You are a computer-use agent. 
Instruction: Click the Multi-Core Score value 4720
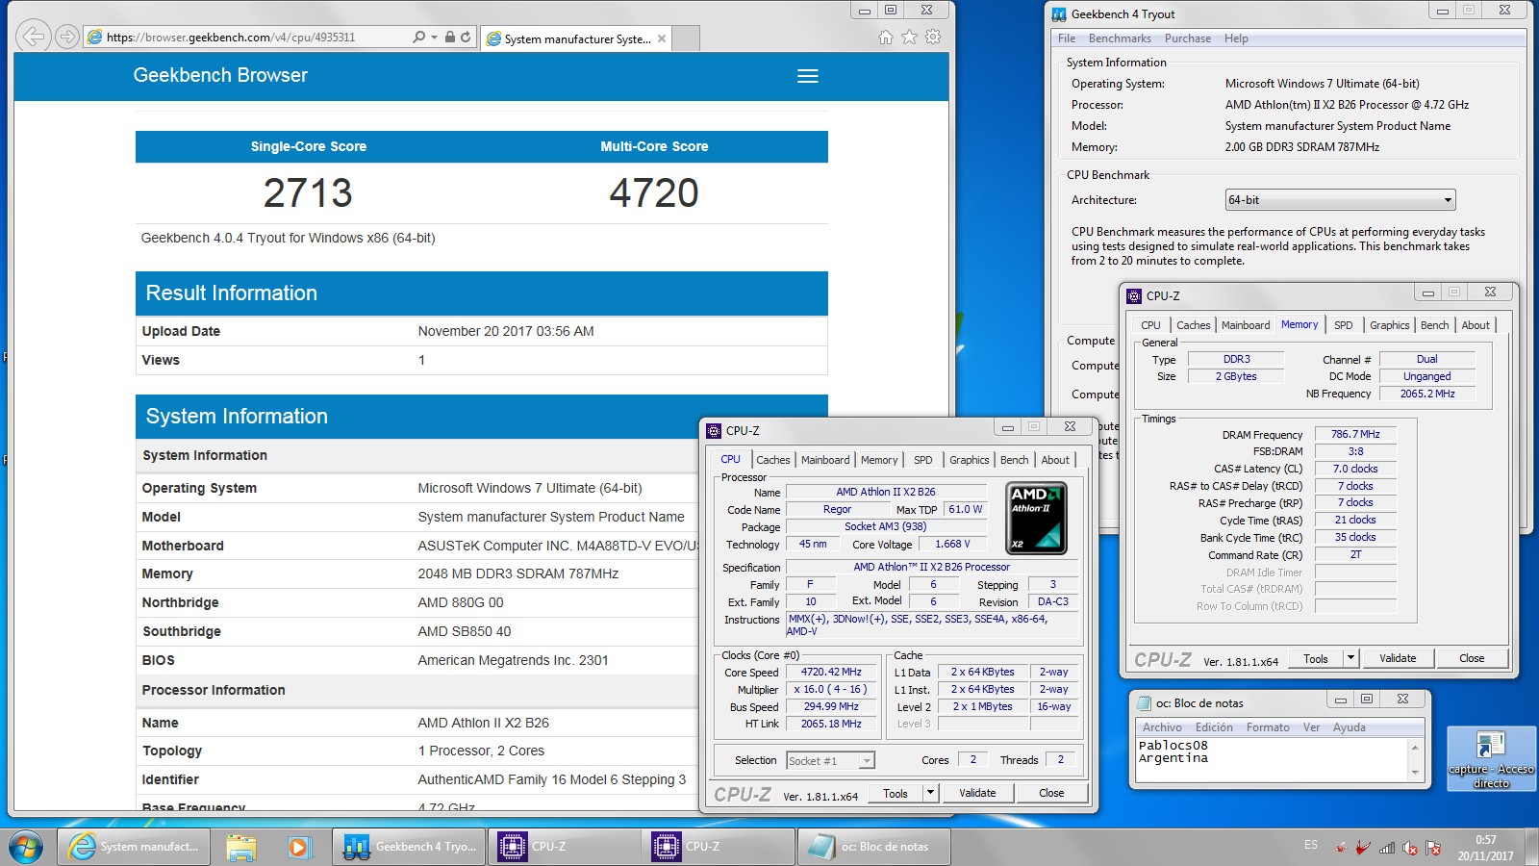pos(654,193)
